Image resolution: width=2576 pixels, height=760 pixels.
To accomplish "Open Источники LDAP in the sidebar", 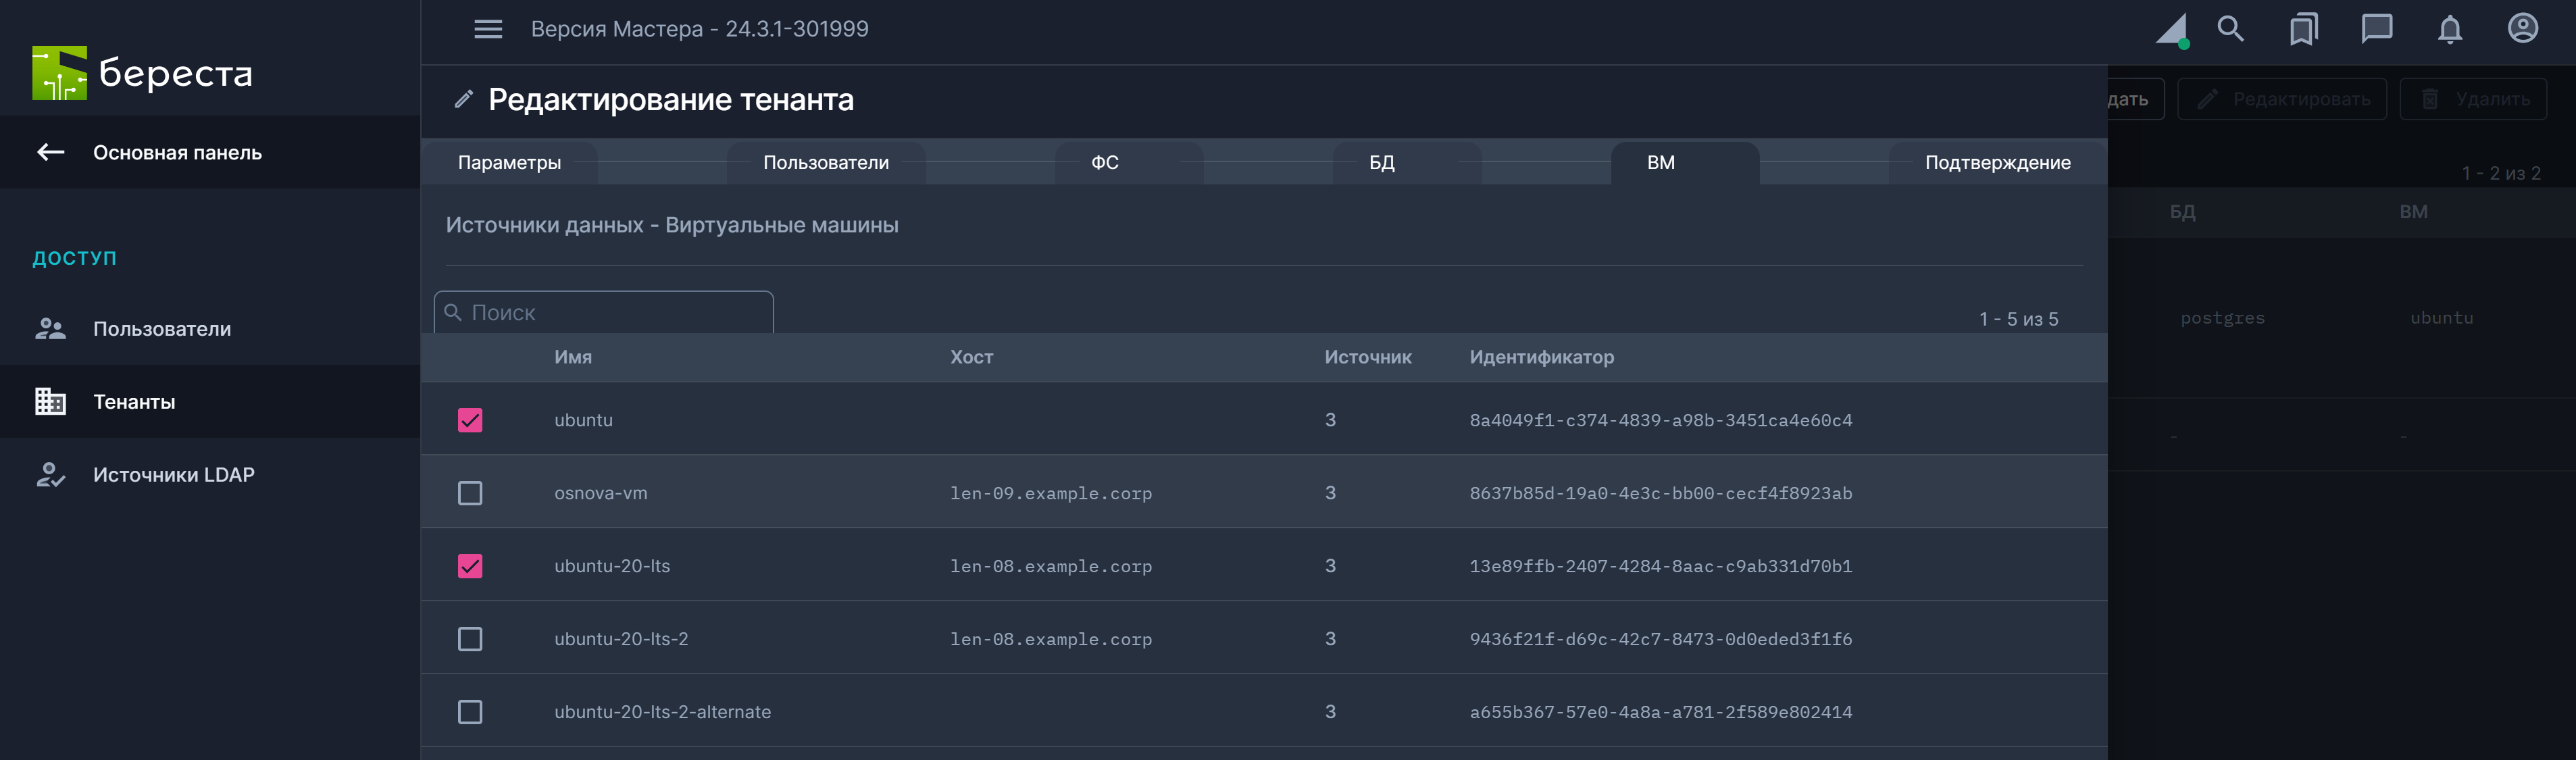I will coord(173,475).
